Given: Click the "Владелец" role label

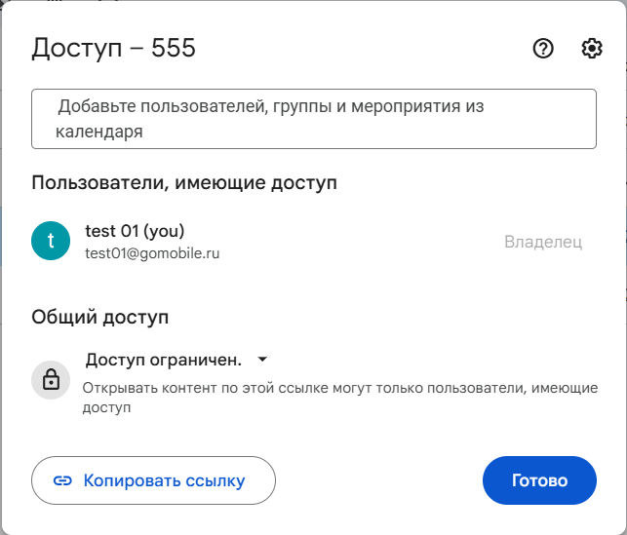Looking at the screenshot, I should [x=543, y=242].
